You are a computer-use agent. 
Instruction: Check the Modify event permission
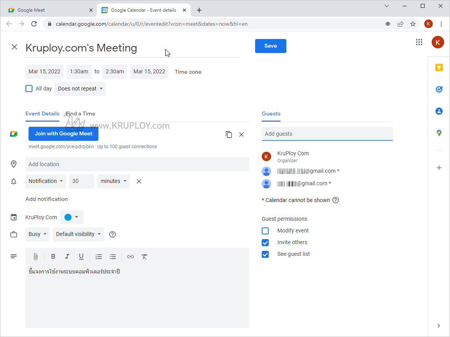pos(265,231)
